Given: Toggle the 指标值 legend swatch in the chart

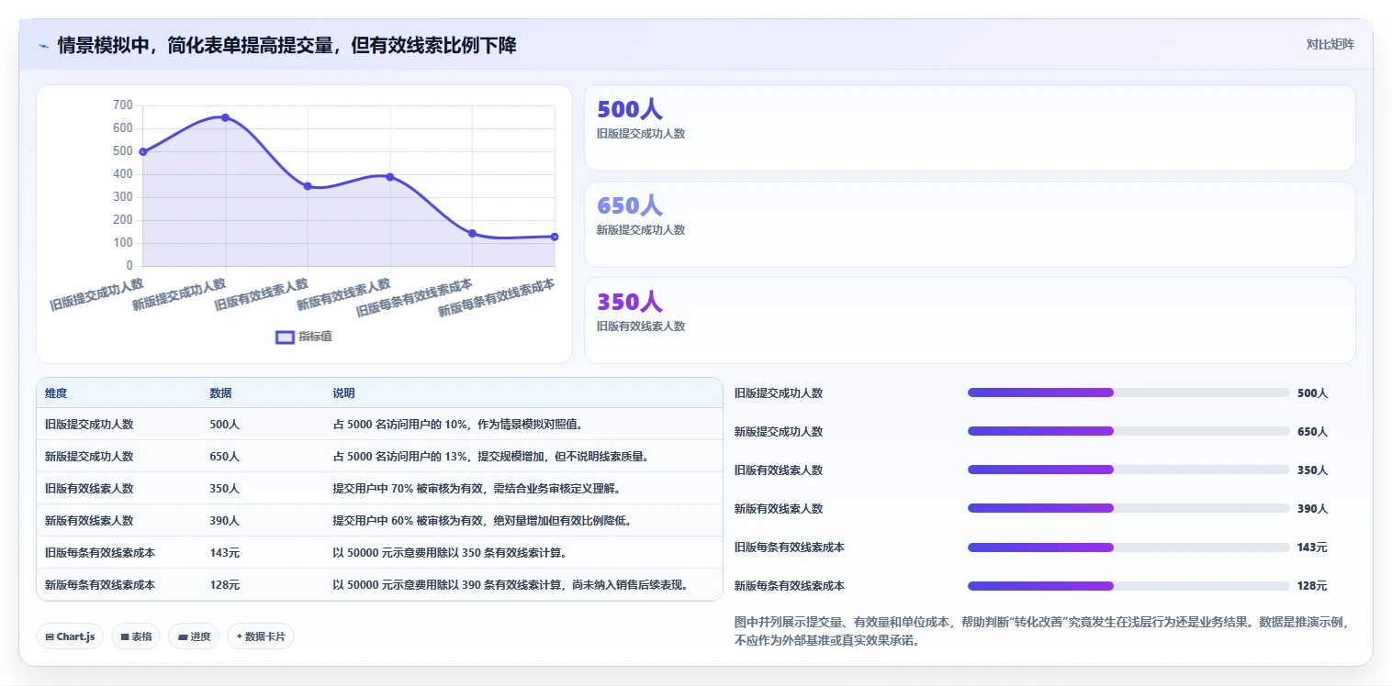Looking at the screenshot, I should tap(285, 337).
